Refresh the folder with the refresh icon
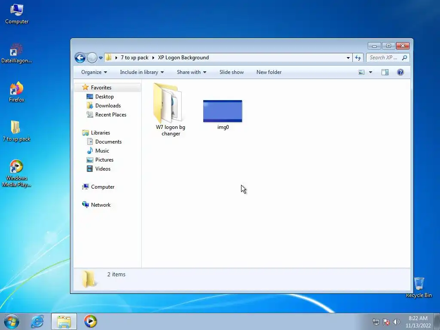This screenshot has width=440, height=330. point(358,58)
